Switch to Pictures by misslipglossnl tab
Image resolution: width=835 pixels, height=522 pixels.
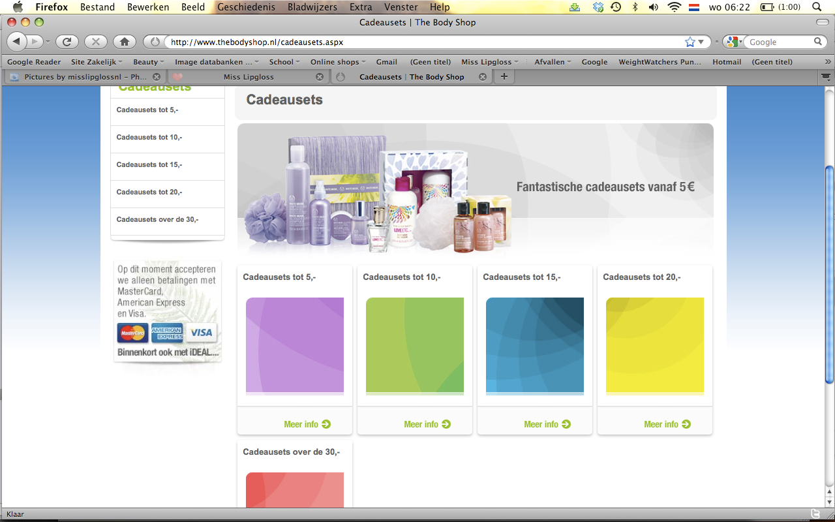(85, 76)
